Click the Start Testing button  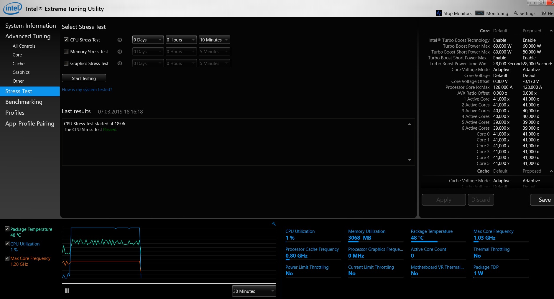84,78
